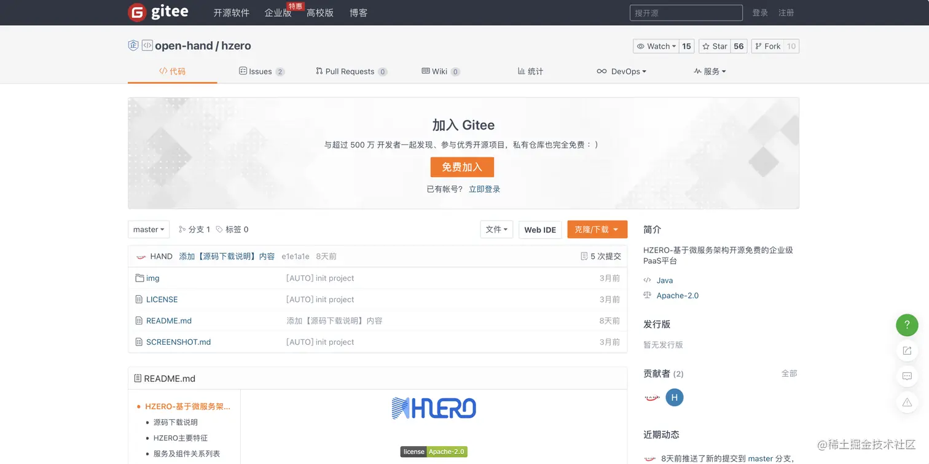Click the SCREENSHOT.md file icon
This screenshot has width=929, height=464.
coord(139,342)
